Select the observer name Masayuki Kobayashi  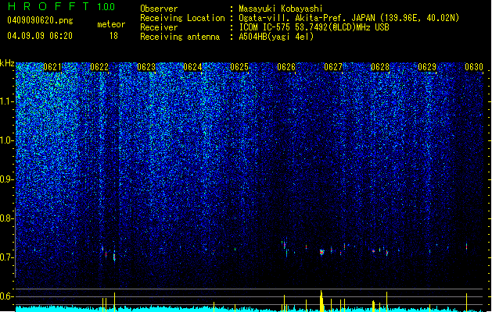(281, 9)
